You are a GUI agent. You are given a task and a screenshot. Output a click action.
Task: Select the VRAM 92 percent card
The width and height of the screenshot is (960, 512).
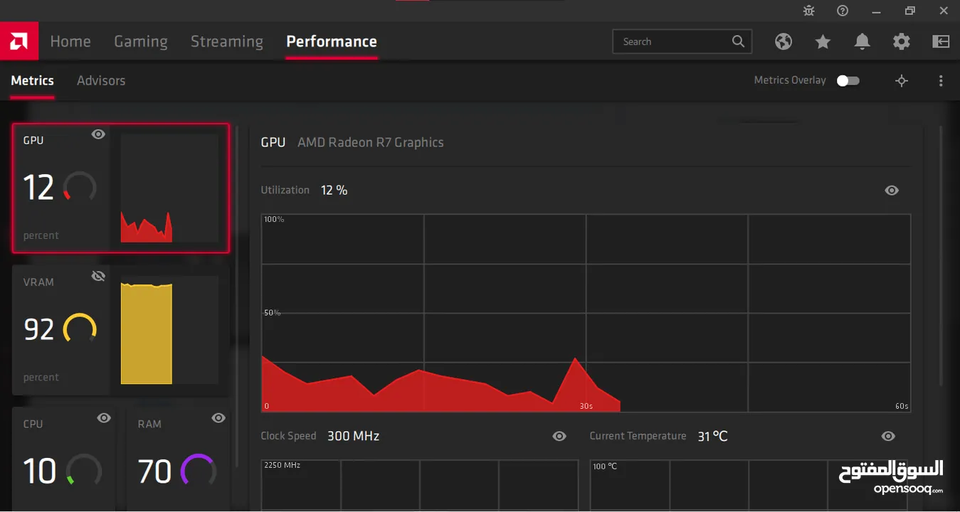(x=121, y=330)
